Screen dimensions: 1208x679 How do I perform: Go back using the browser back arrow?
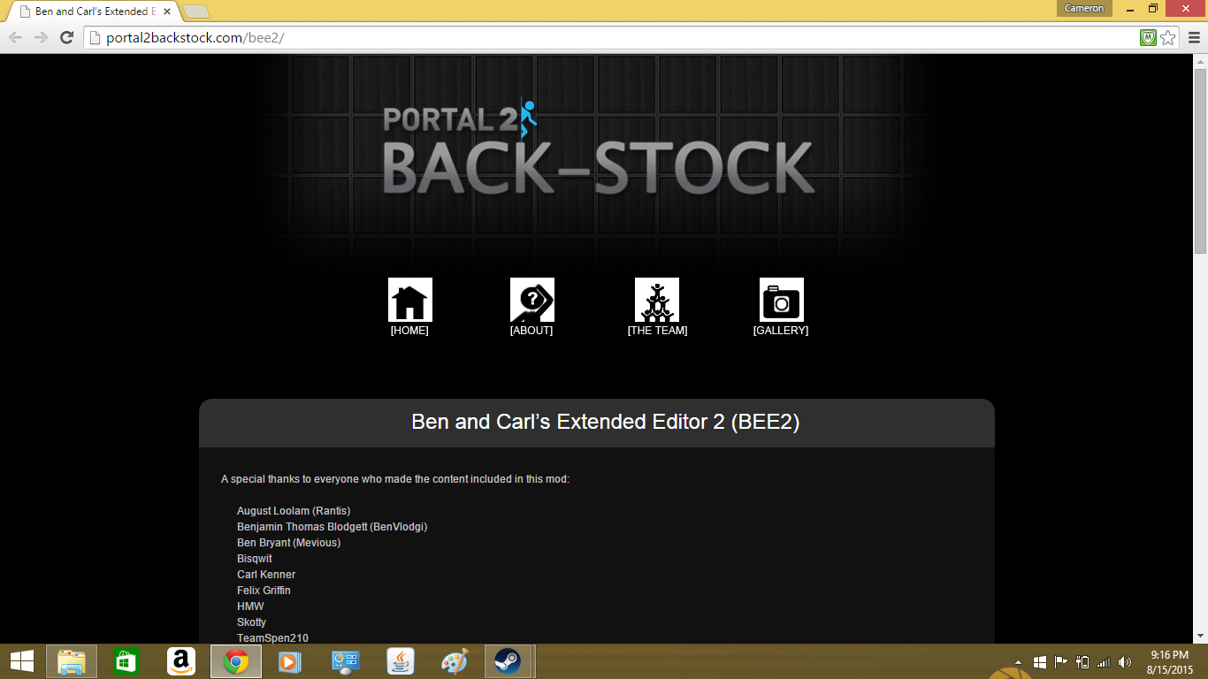pos(15,37)
